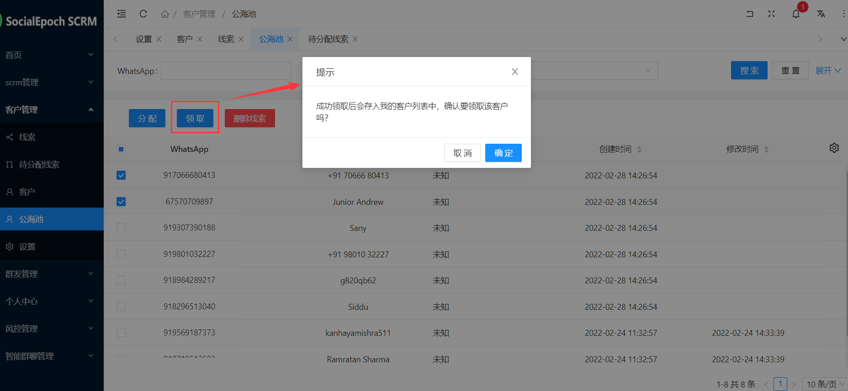Open 设置 in the sidebar
The width and height of the screenshot is (848, 391).
tap(52, 246)
